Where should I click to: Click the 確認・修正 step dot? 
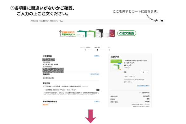[97, 50]
